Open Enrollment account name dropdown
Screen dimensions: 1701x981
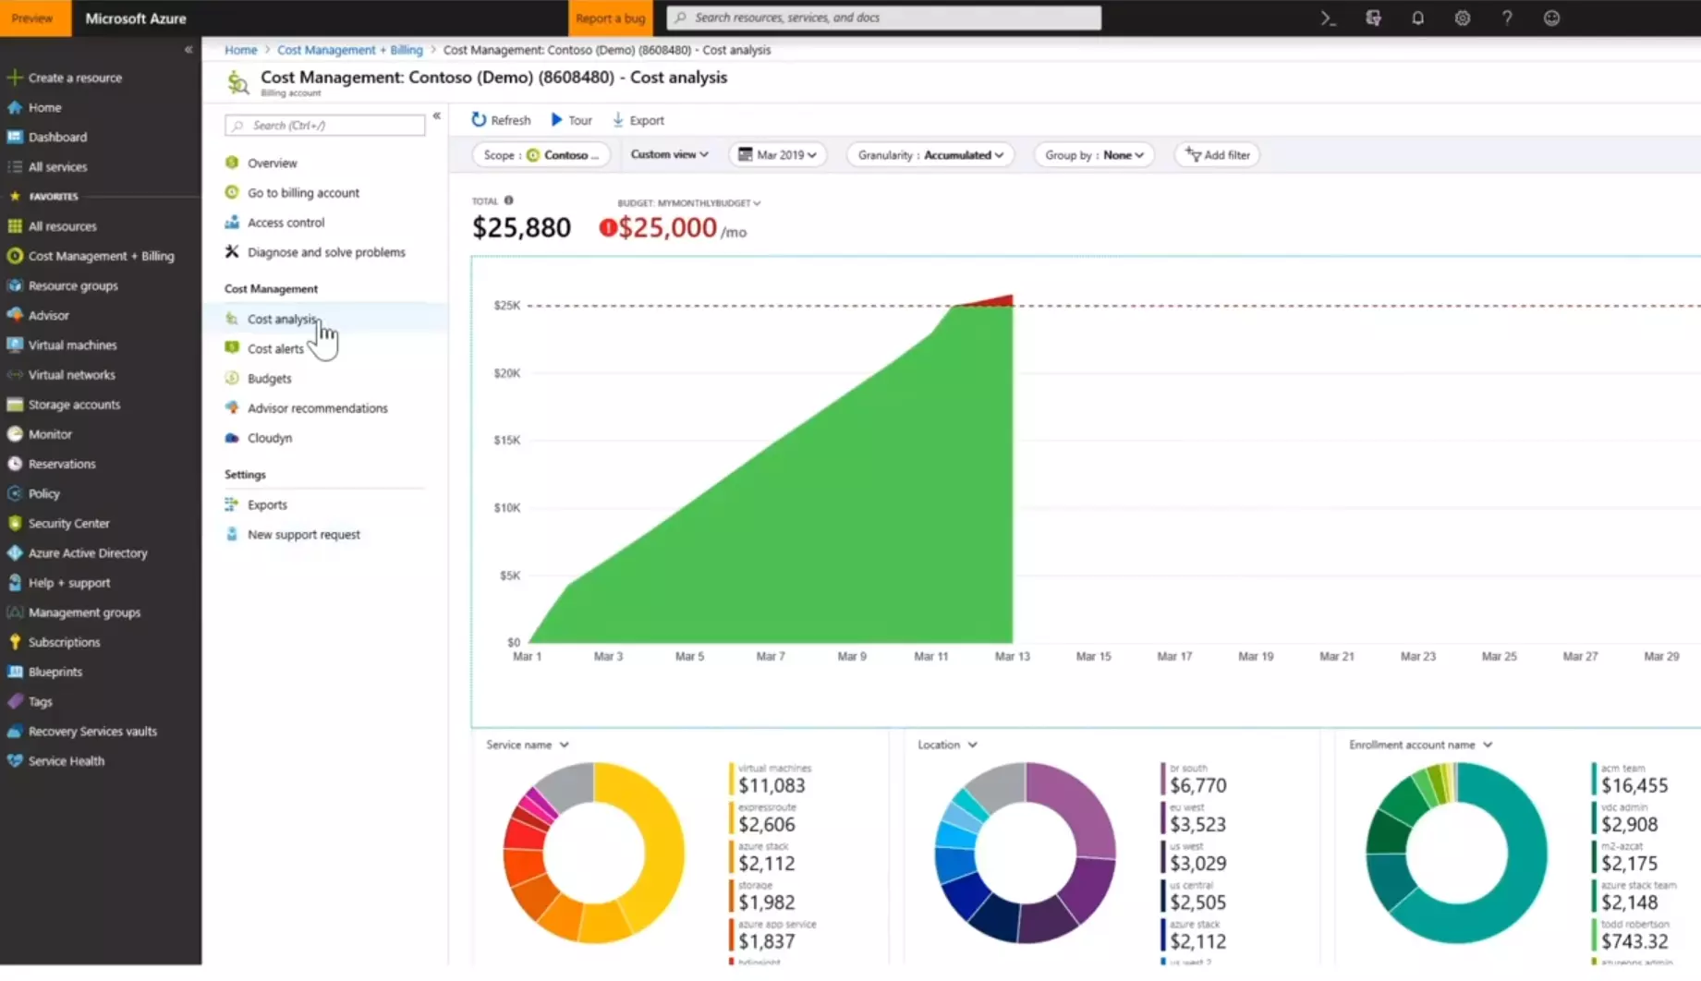point(1420,745)
